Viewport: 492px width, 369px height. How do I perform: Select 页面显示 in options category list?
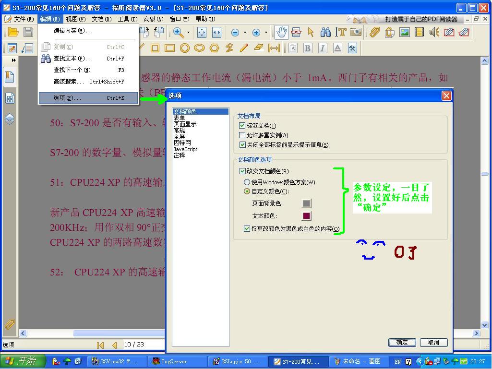click(185, 124)
